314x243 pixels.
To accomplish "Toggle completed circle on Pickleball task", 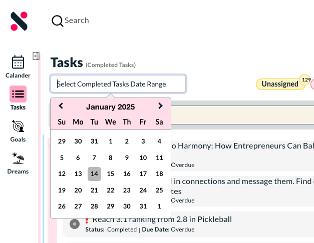I will (x=75, y=224).
